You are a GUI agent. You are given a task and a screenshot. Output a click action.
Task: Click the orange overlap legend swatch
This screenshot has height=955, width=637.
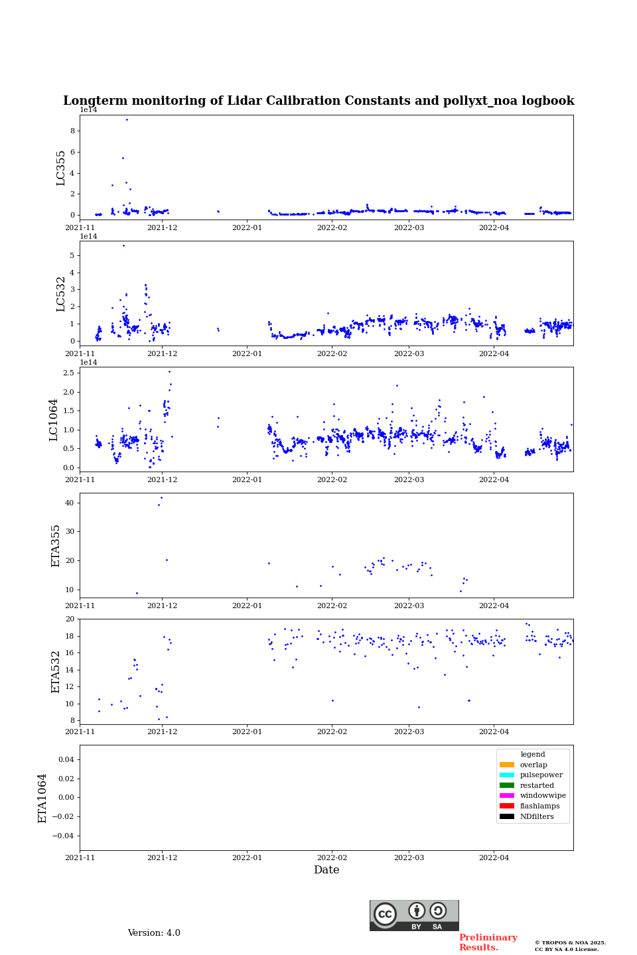[x=507, y=765]
